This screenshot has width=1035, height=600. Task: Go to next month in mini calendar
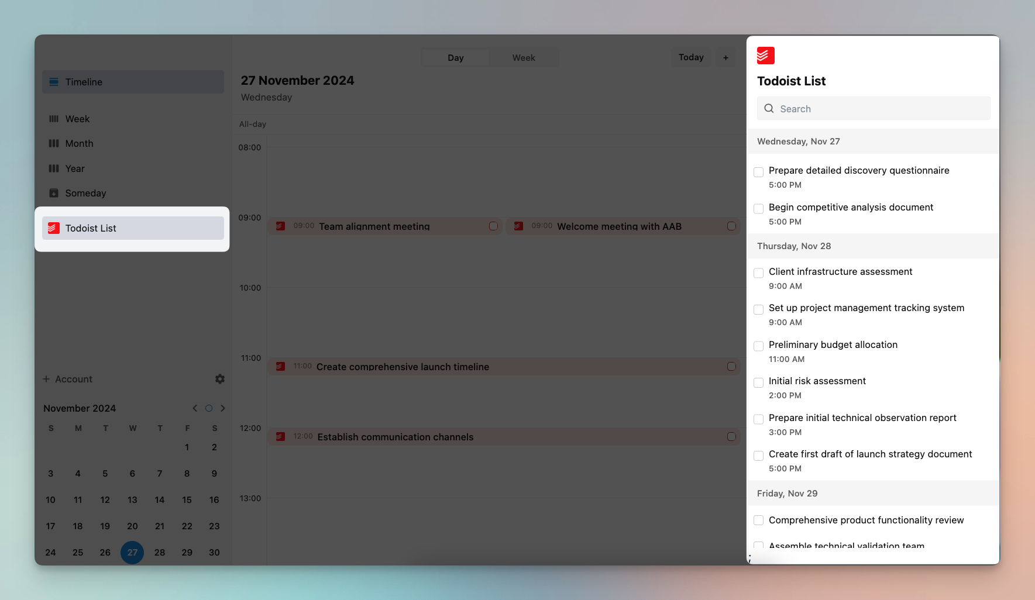pyautogui.click(x=223, y=408)
